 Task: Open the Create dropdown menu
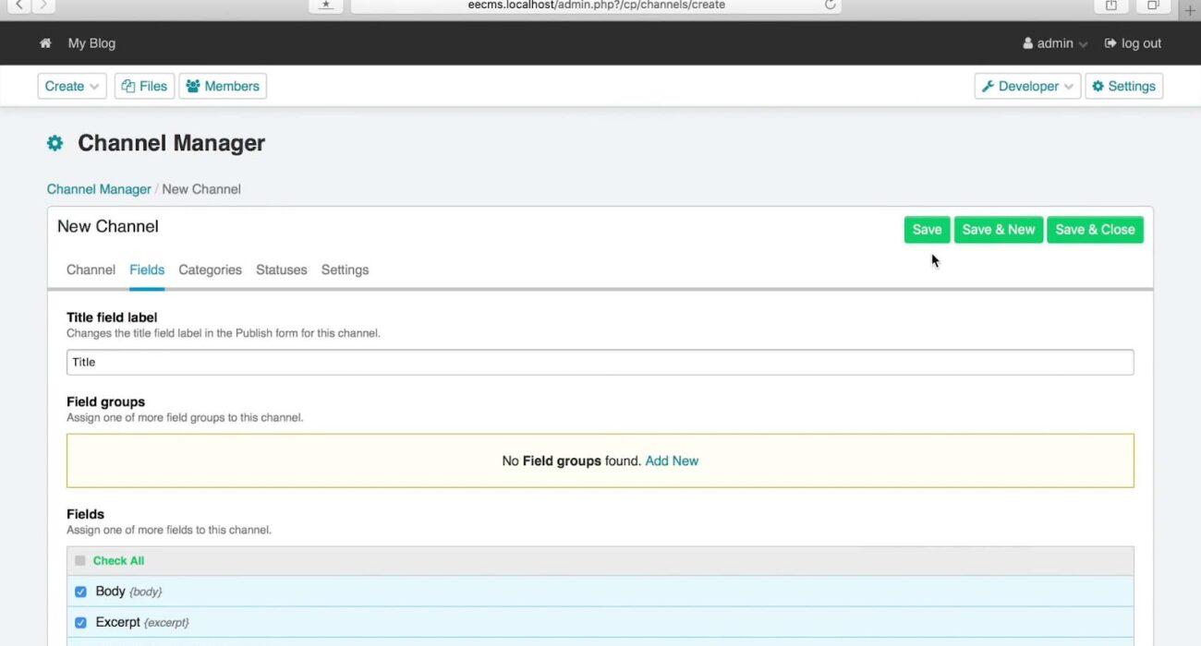[x=72, y=86]
